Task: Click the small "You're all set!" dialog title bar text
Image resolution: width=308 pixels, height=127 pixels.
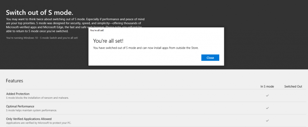Action: click(x=97, y=30)
